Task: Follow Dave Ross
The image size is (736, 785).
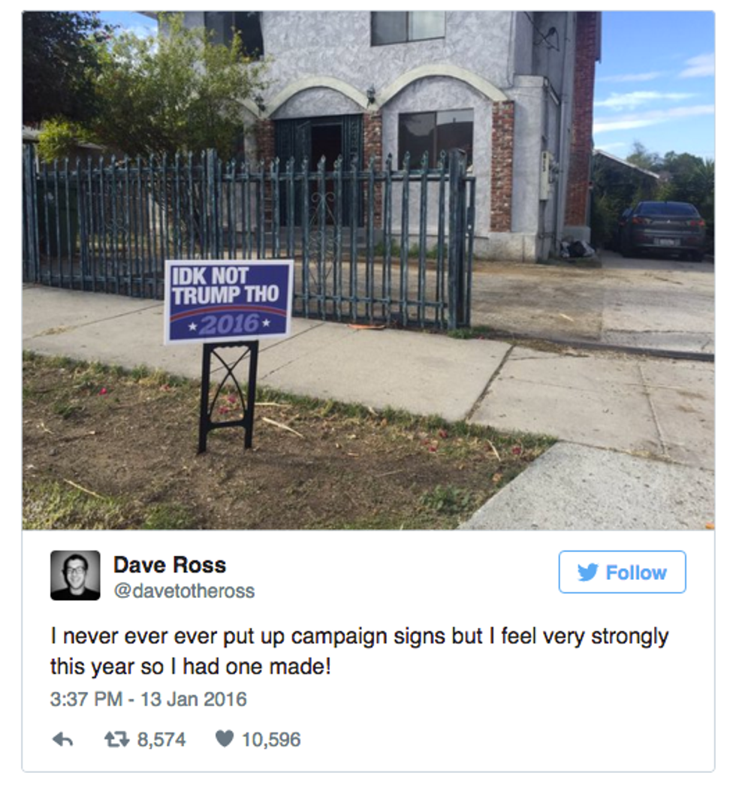Action: [623, 572]
